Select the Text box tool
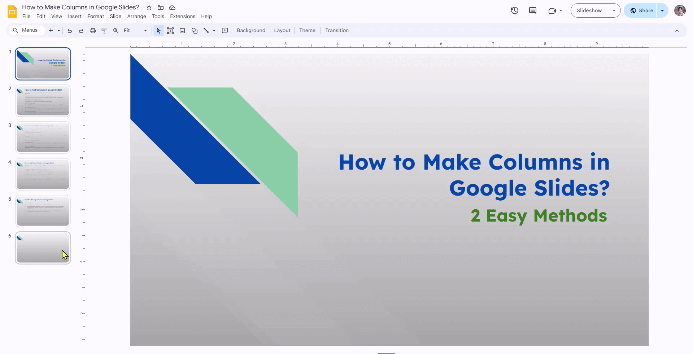This screenshot has height=354, width=693. (x=170, y=31)
